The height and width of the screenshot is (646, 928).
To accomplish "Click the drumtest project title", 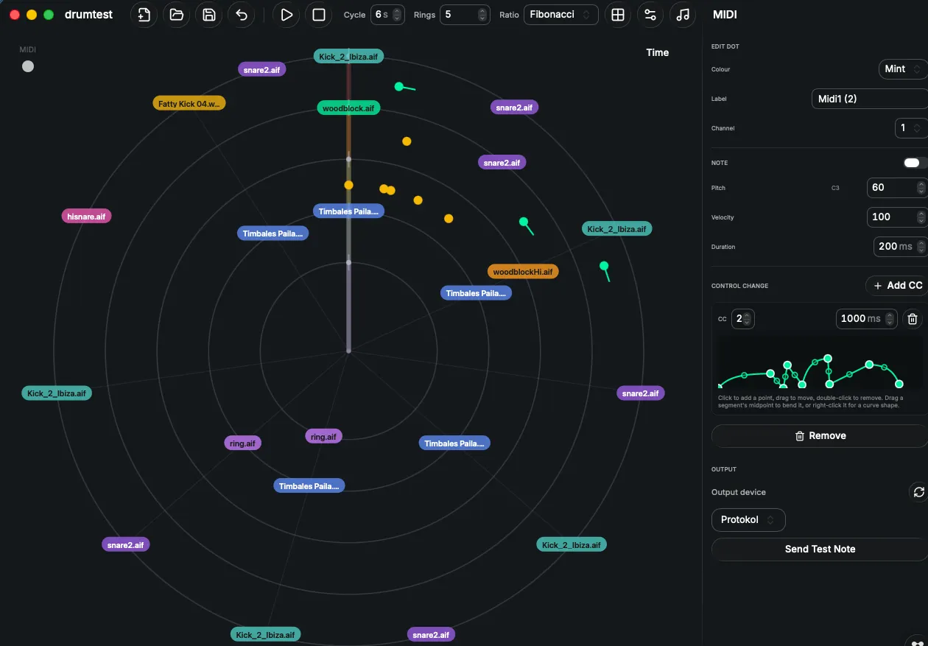I will (88, 15).
